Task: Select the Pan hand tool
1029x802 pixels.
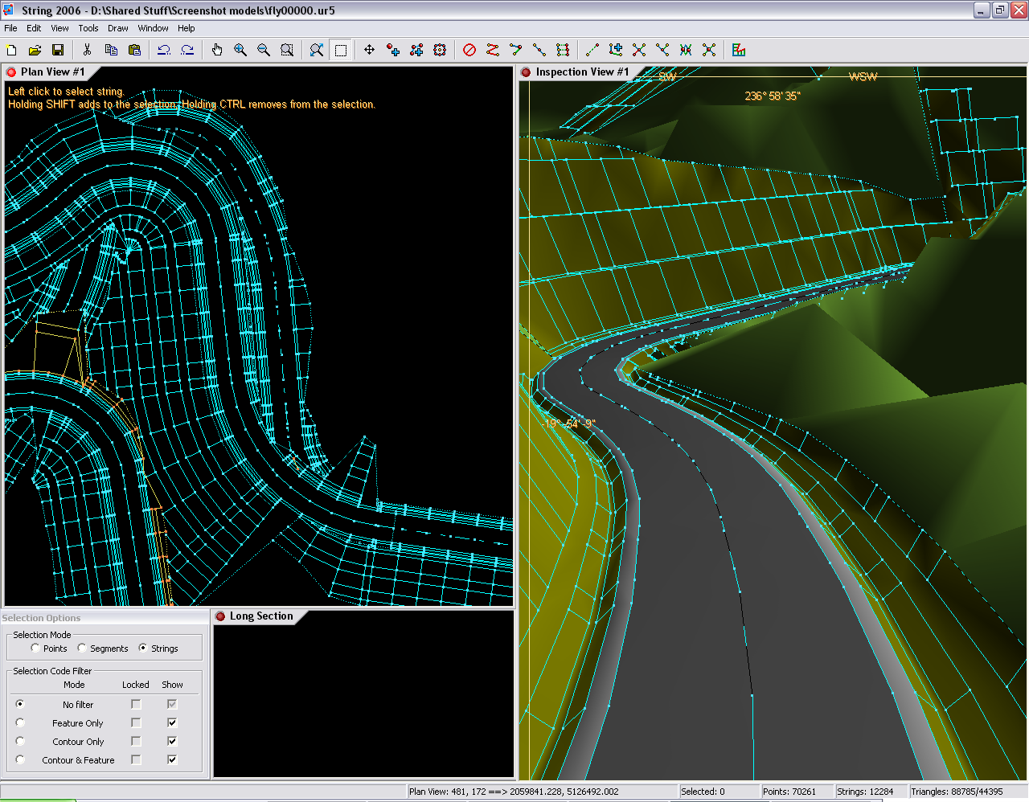Action: click(x=216, y=50)
